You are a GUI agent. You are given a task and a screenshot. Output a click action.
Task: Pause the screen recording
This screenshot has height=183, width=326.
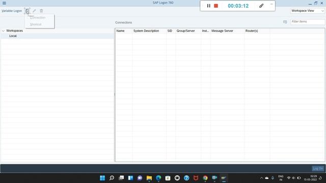pyautogui.click(x=208, y=6)
